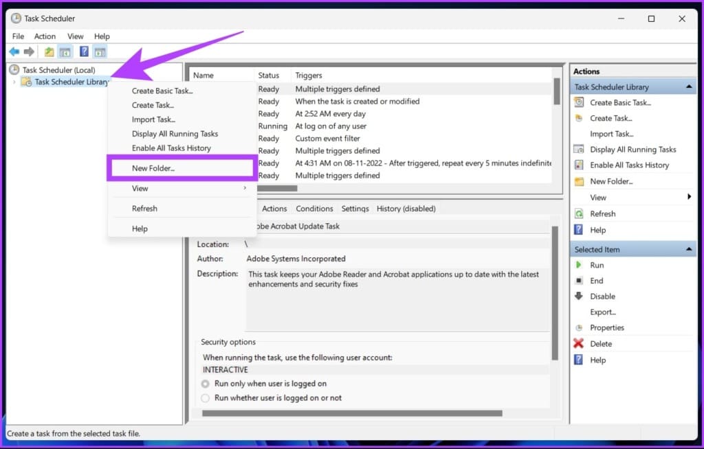Click the Create Task icon in Actions pane

(x=579, y=118)
